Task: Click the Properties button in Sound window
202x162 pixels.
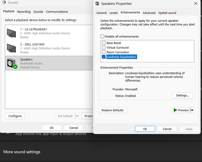Action: point(87,116)
